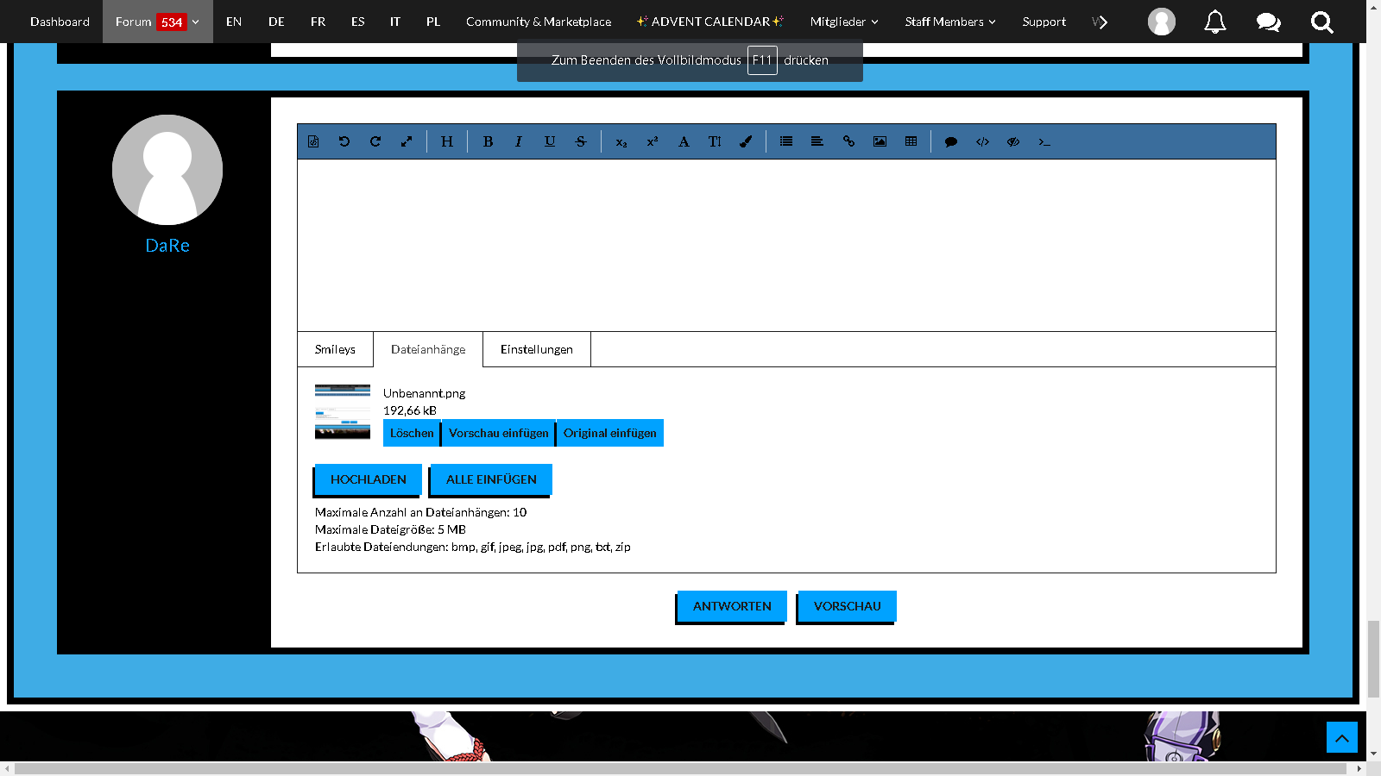1381x776 pixels.
Task: Open the text color paintbrush tool
Action: [746, 141]
